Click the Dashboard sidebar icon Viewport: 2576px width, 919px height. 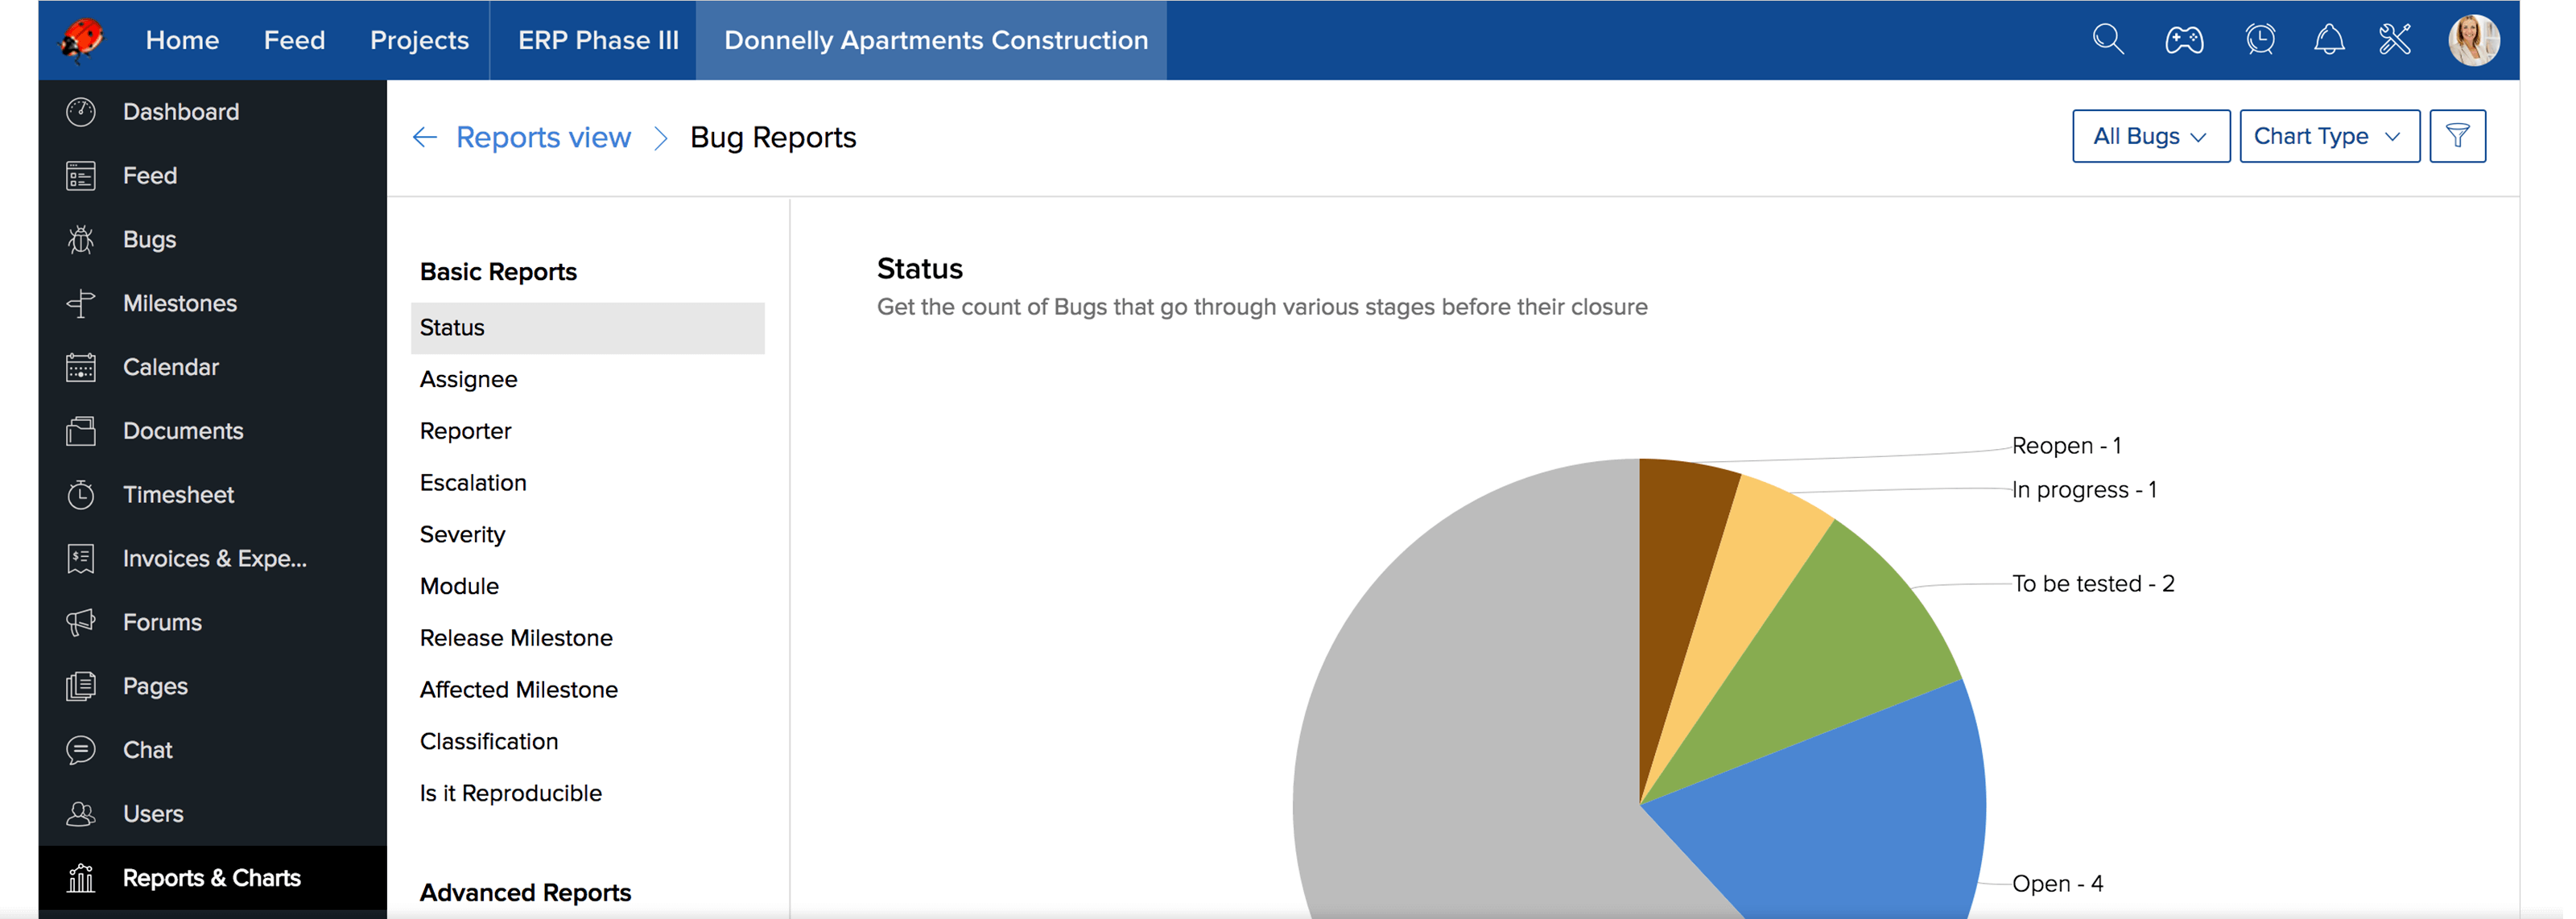pos(81,112)
